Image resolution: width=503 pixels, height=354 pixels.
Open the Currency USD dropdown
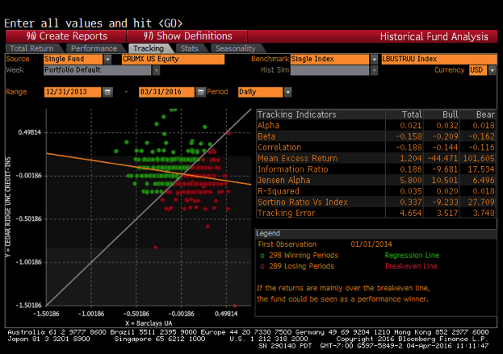click(487, 70)
